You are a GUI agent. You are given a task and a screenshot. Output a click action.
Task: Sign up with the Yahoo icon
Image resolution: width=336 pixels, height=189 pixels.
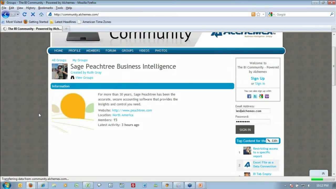267,96
